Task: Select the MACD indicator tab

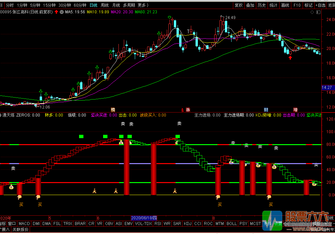Action: pyautogui.click(x=24, y=224)
